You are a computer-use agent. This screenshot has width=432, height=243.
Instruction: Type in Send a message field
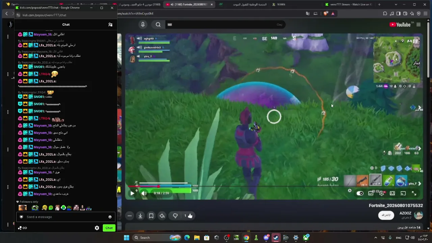coord(66,217)
